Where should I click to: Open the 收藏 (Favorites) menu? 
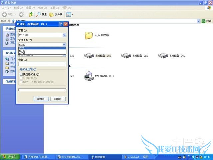point(42,8)
